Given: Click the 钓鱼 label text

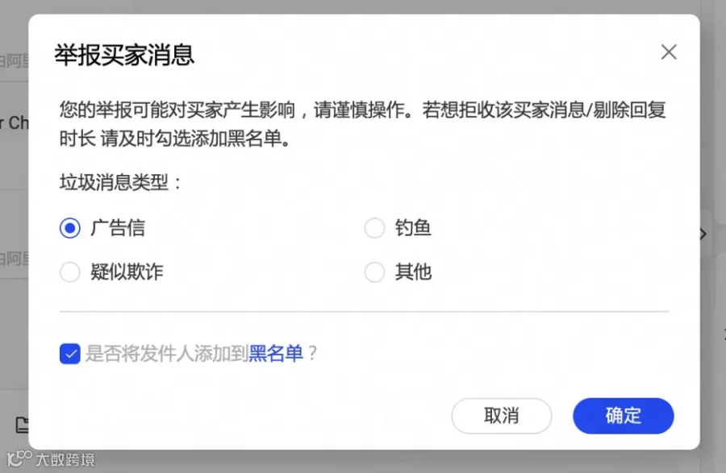Looking at the screenshot, I should 413,228.
